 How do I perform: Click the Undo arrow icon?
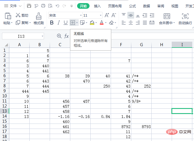pyautogui.click(x=57, y=6)
